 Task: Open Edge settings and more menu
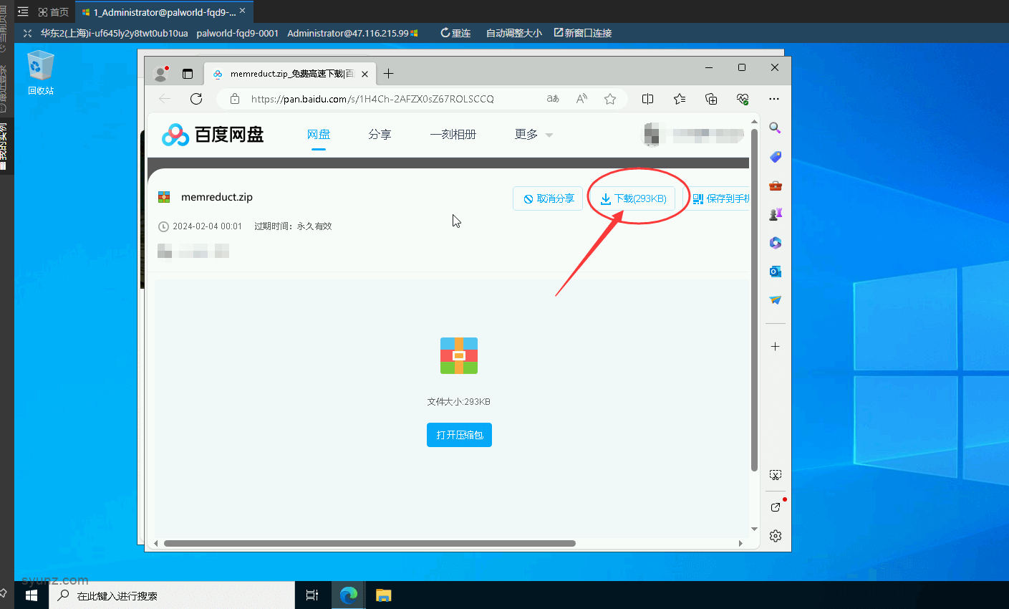[774, 99]
